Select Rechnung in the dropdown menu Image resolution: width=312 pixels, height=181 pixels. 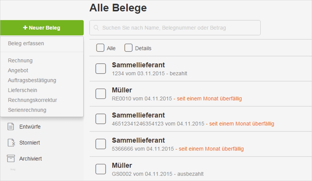[x=20, y=61]
